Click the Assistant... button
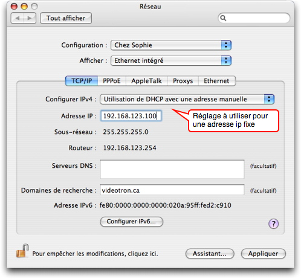 click(x=210, y=254)
